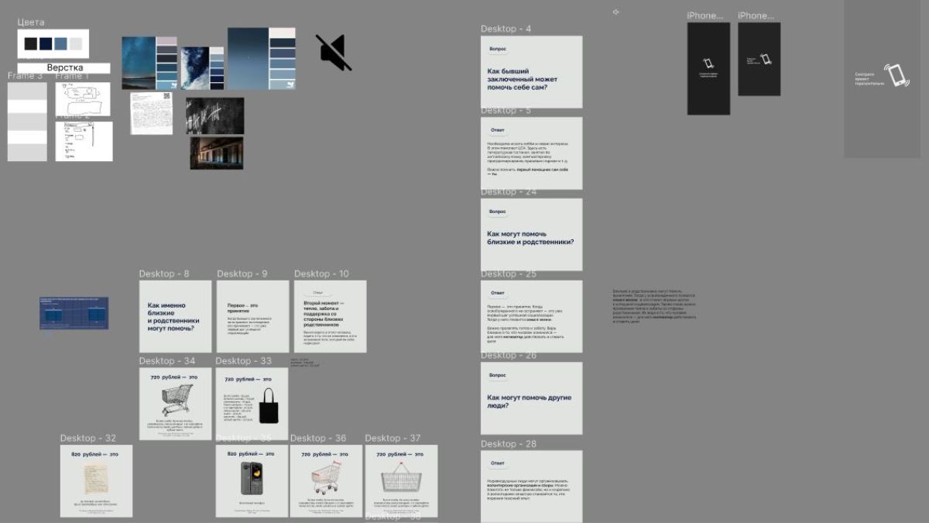
Task: Click the Frame 3 label
Action: pyautogui.click(x=26, y=76)
